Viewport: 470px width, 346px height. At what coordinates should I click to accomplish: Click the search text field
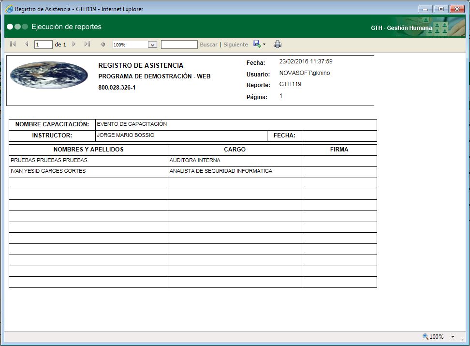tap(179, 45)
